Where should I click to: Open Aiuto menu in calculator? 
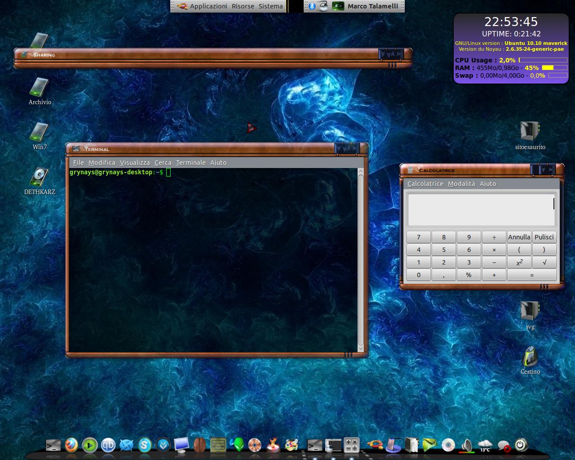tap(488, 184)
